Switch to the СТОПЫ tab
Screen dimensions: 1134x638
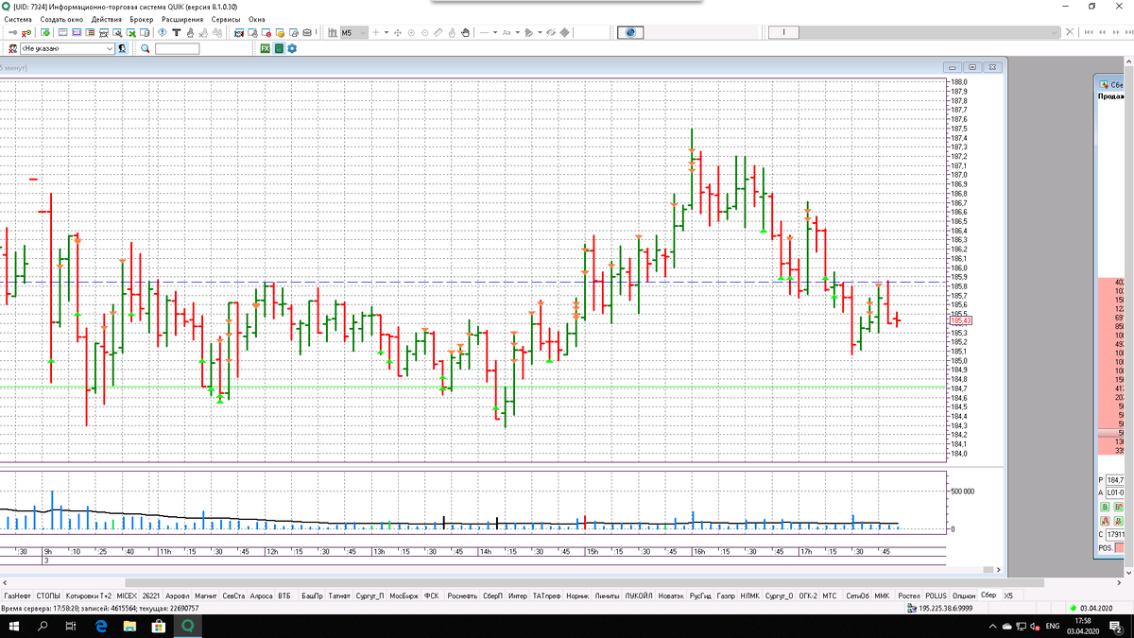[x=48, y=596]
